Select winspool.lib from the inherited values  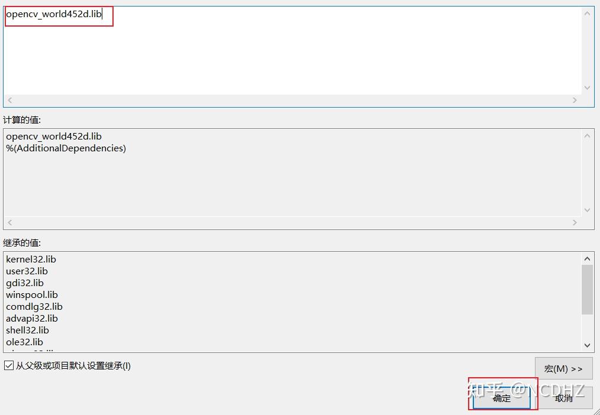click(x=31, y=294)
